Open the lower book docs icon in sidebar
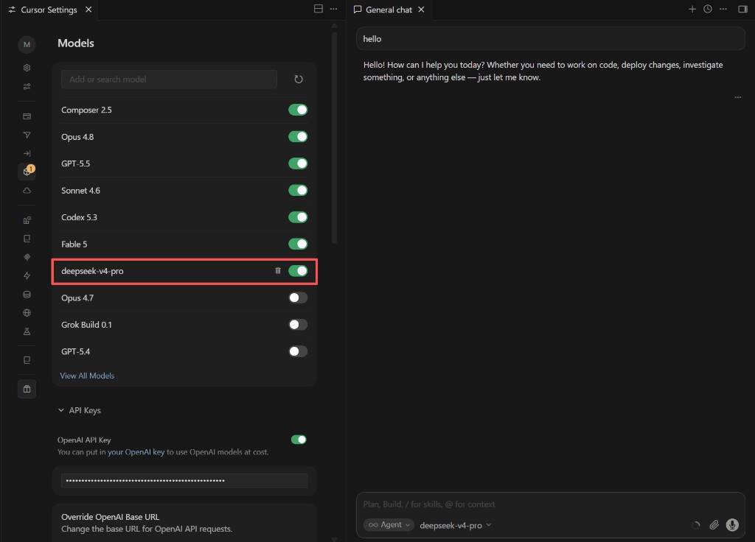 pyautogui.click(x=27, y=360)
